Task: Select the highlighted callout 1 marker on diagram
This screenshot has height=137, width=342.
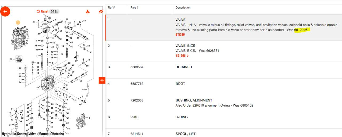Action: coord(18,23)
